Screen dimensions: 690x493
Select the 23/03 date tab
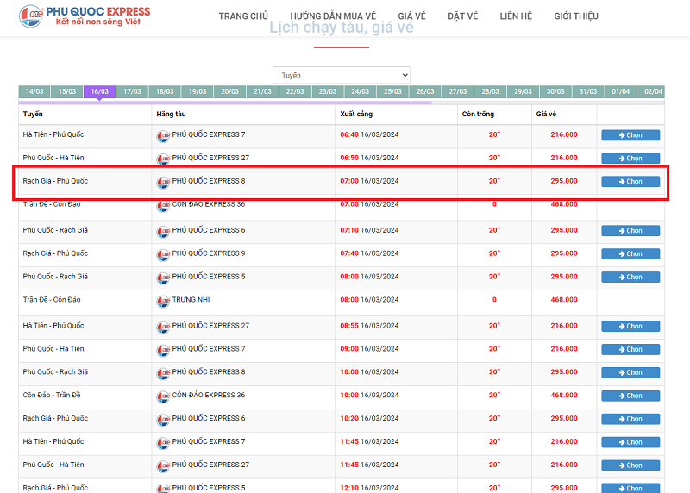(328, 91)
